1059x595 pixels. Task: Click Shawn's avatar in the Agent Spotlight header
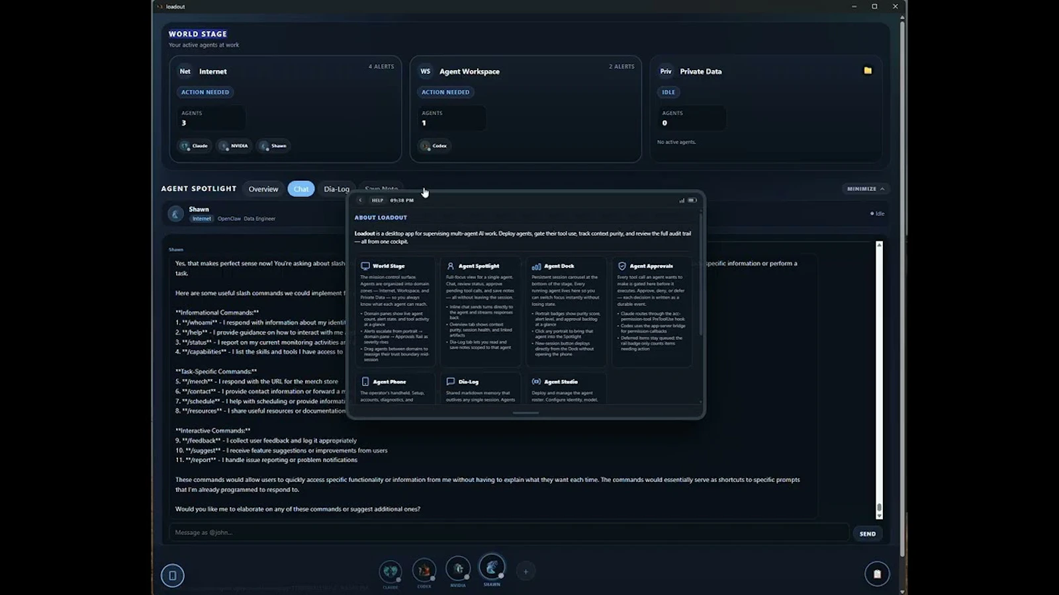click(175, 214)
